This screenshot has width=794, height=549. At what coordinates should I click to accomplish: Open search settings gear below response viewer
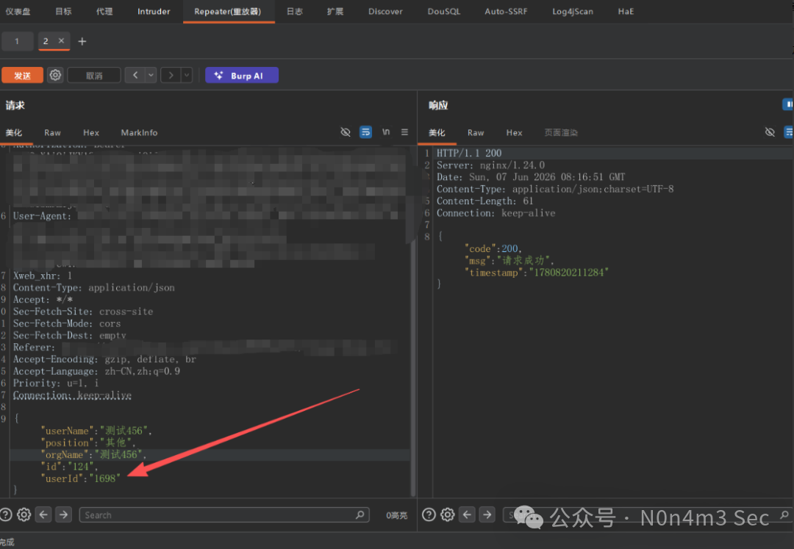coord(447,515)
